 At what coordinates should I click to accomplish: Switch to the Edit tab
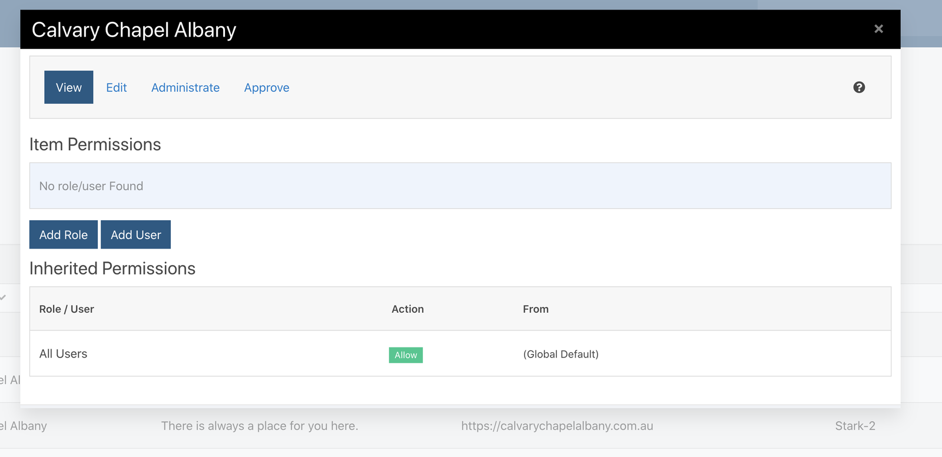pyautogui.click(x=117, y=88)
